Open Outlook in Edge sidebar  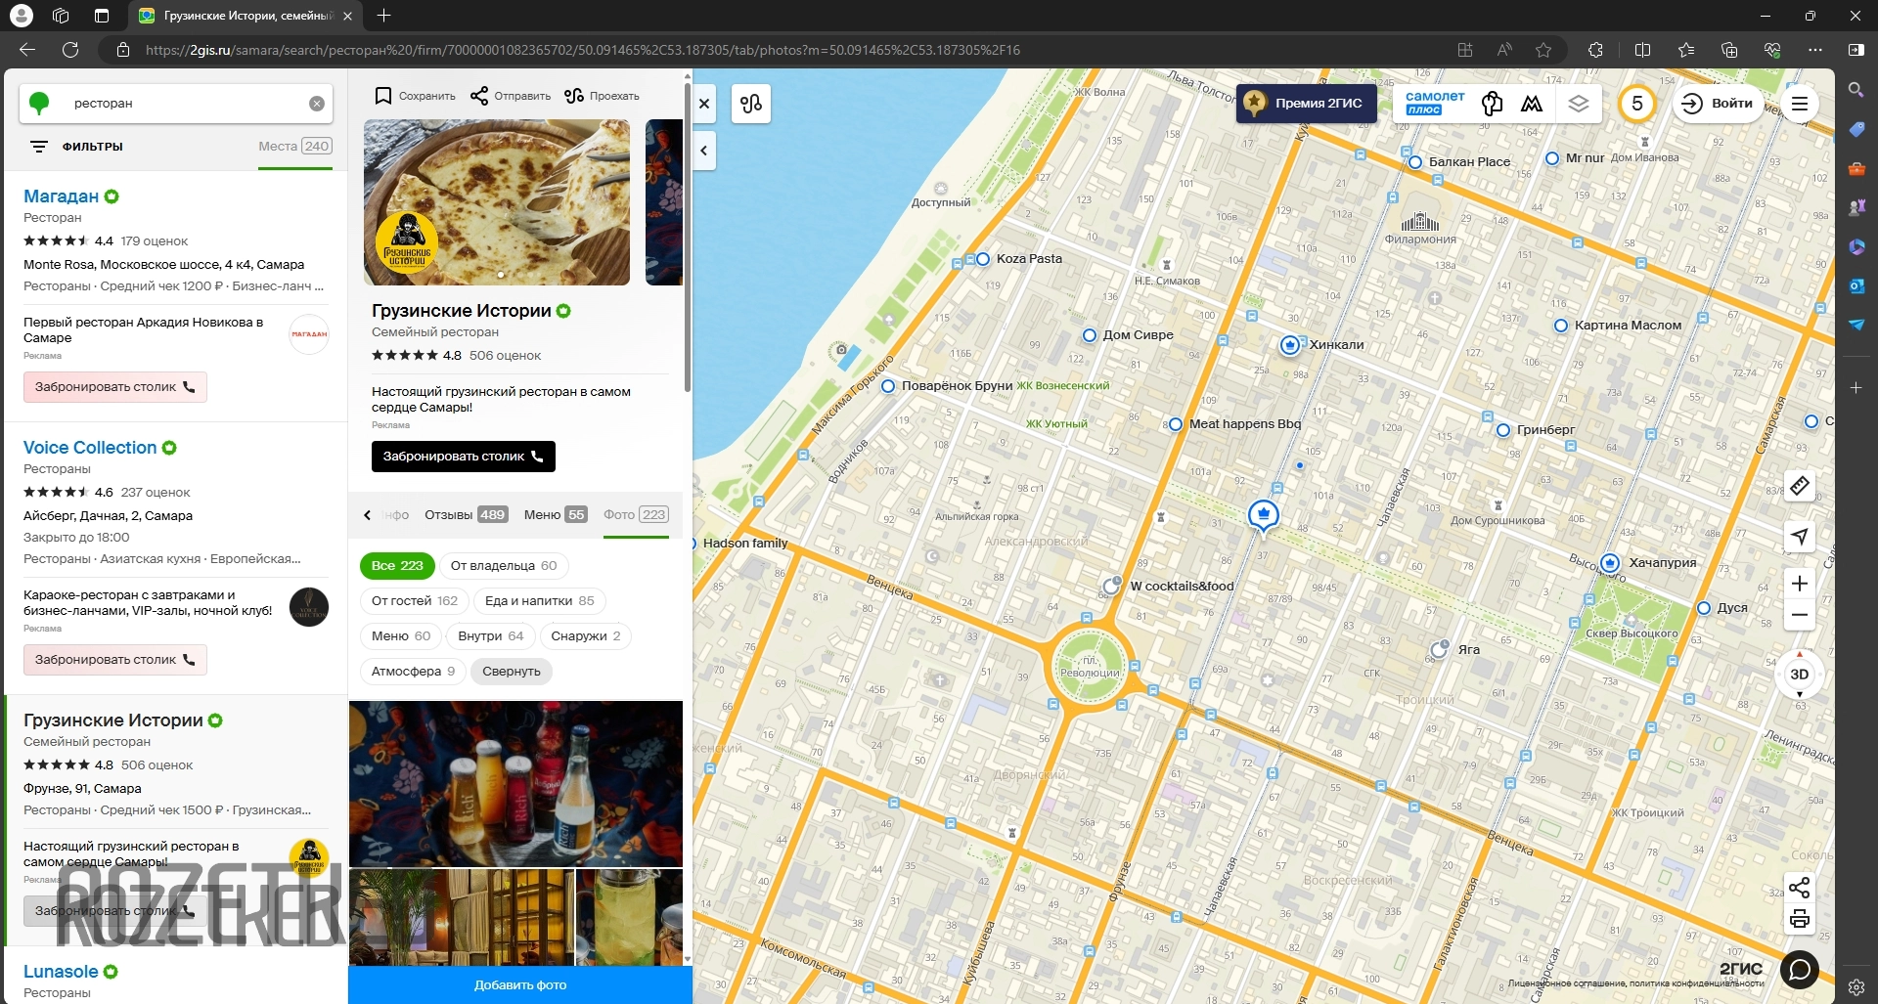[x=1856, y=285]
